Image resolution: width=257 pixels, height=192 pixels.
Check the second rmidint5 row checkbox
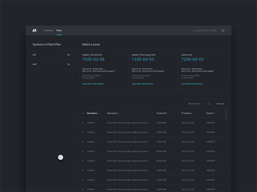tap(83, 132)
